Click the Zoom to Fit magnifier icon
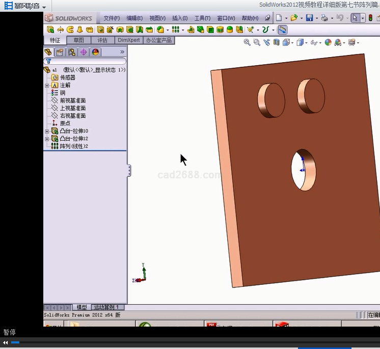 click(247, 43)
